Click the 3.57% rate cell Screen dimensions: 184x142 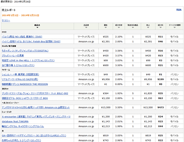tap(119, 56)
